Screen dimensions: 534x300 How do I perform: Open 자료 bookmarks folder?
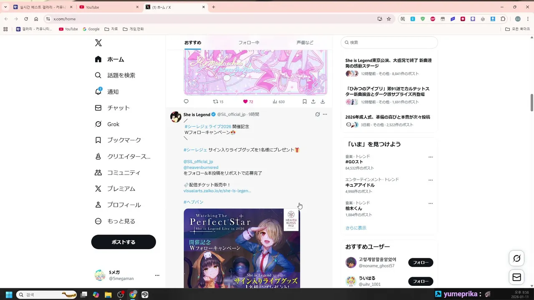[x=111, y=29]
